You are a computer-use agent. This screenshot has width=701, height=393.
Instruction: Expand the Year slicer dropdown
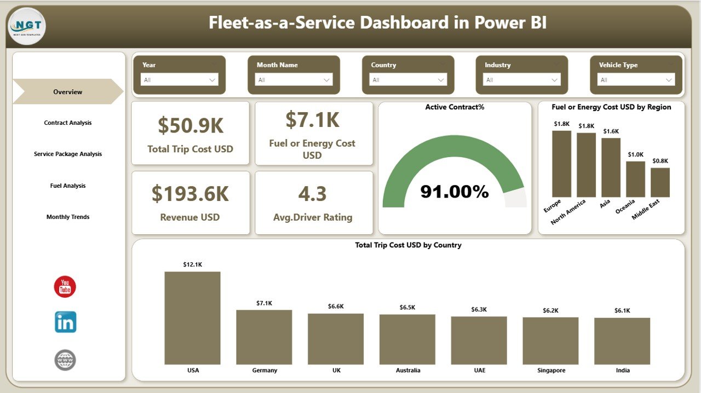point(212,80)
